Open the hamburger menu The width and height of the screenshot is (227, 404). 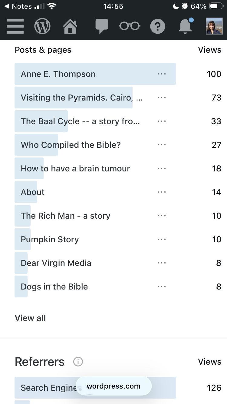[15, 26]
